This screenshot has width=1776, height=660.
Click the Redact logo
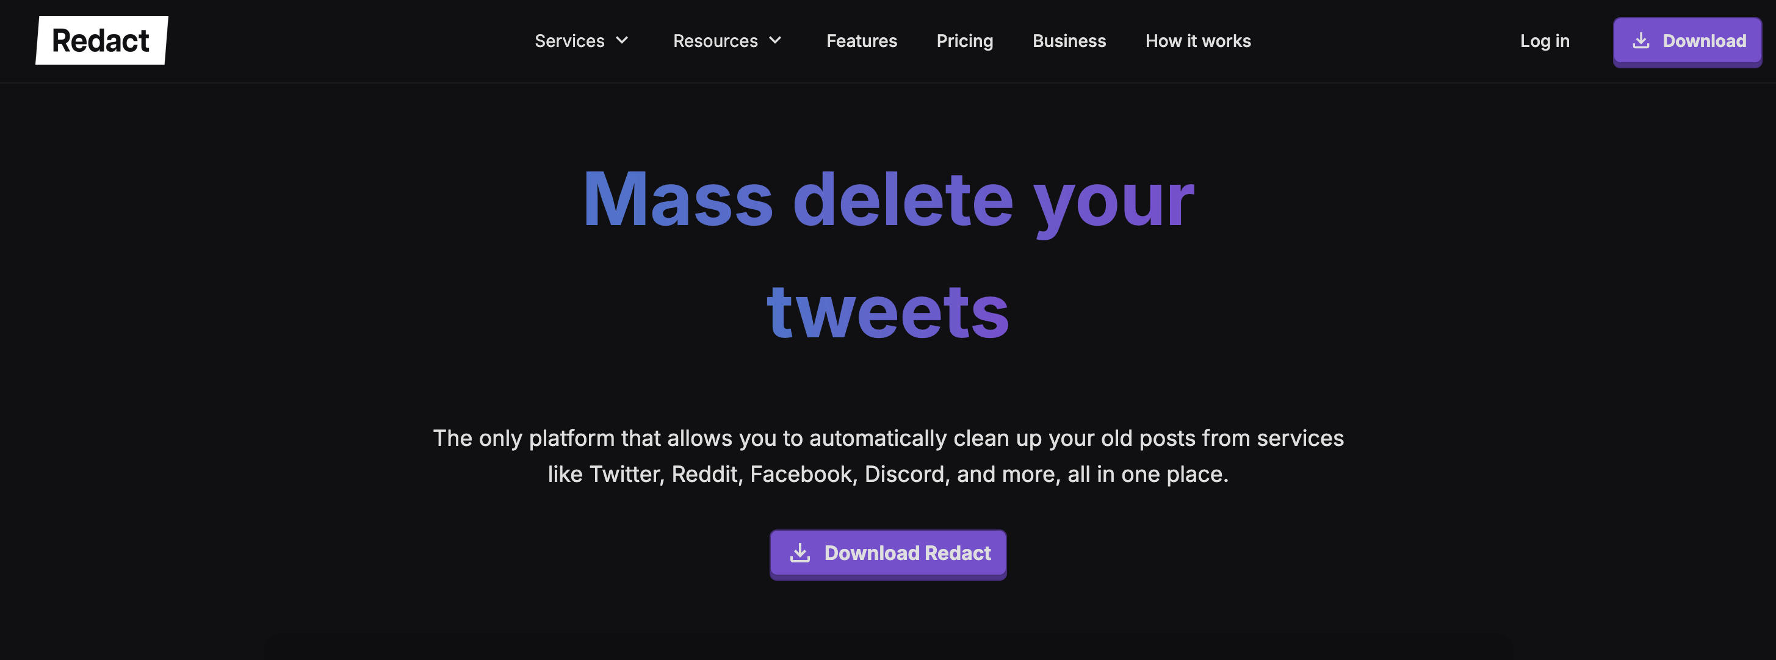click(x=101, y=41)
